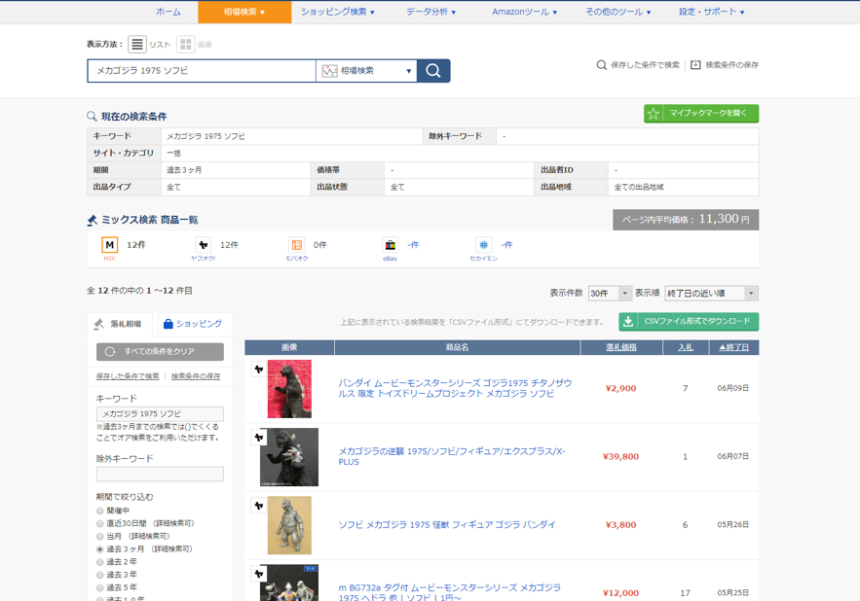Click the bookmark star icon

(653, 114)
